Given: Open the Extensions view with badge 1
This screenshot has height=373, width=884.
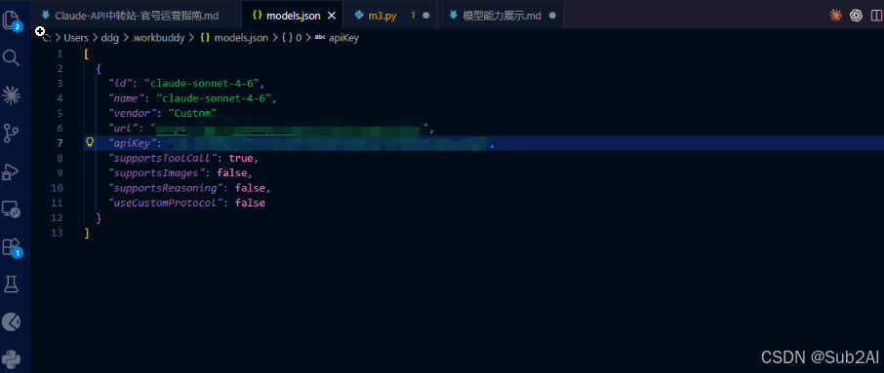Looking at the screenshot, I should tap(12, 247).
